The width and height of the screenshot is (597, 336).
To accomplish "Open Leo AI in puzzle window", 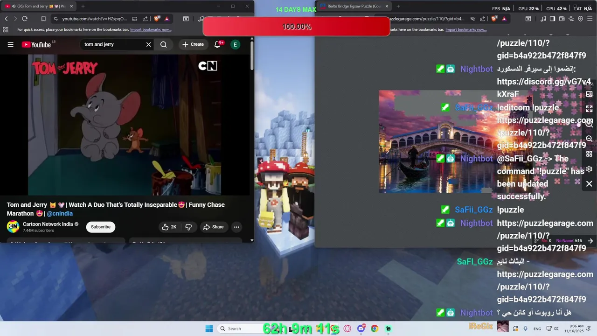I will click(571, 19).
